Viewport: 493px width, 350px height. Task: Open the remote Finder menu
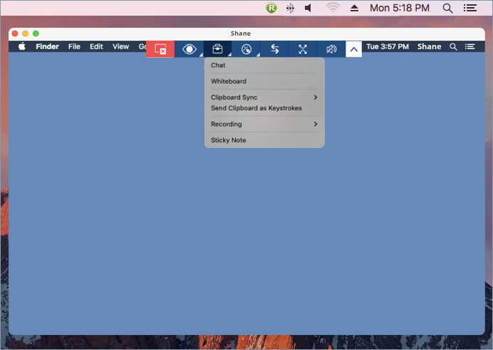tap(48, 47)
